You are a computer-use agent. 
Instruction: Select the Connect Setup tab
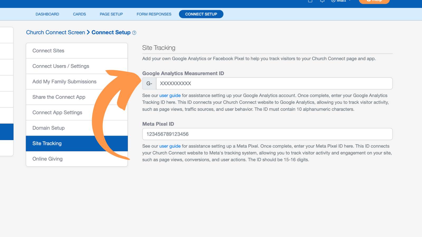[201, 14]
